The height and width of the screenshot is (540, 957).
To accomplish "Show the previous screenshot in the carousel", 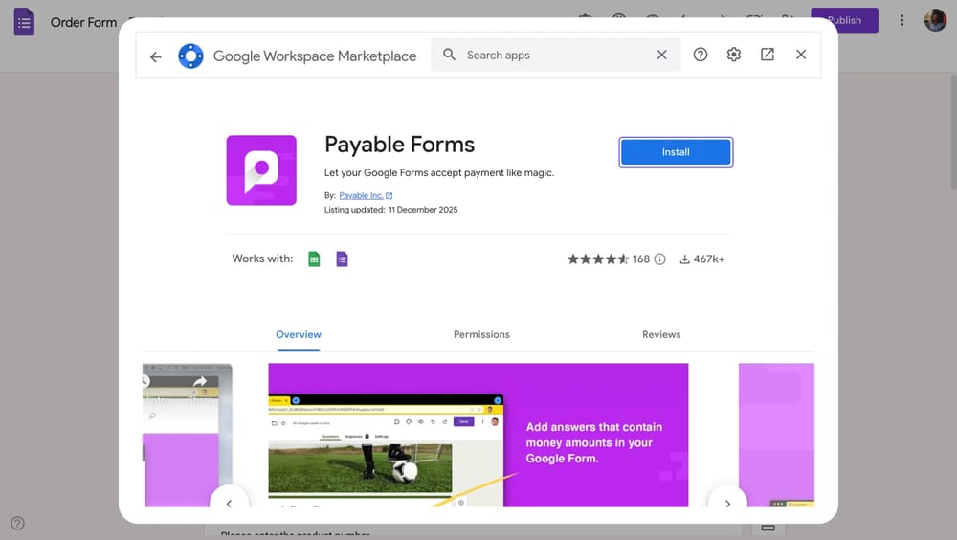I will coord(229,503).
